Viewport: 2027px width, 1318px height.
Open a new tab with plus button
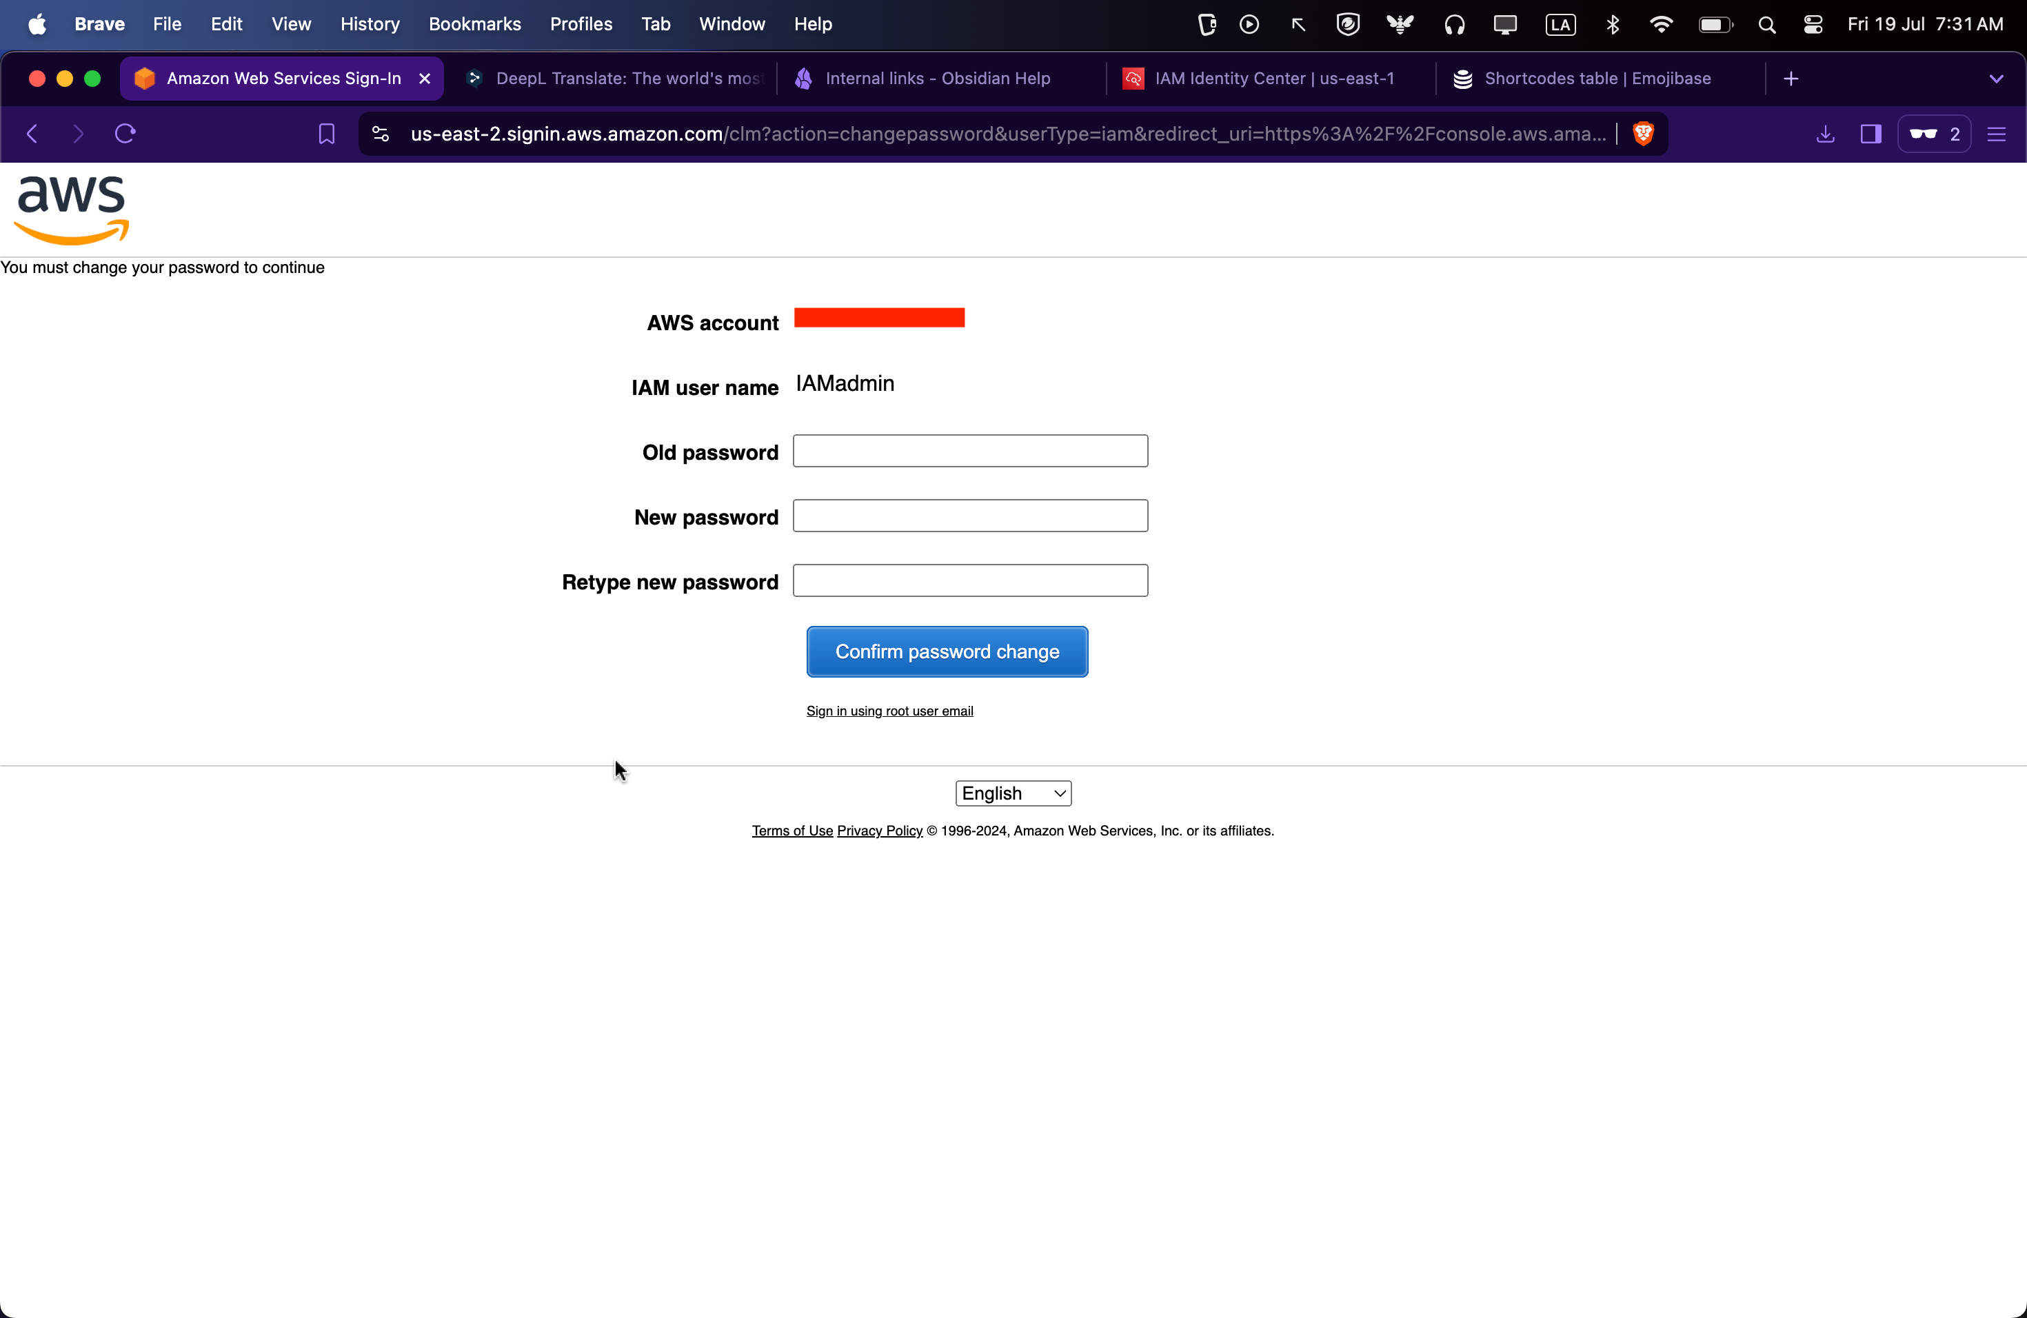pyautogui.click(x=1791, y=79)
